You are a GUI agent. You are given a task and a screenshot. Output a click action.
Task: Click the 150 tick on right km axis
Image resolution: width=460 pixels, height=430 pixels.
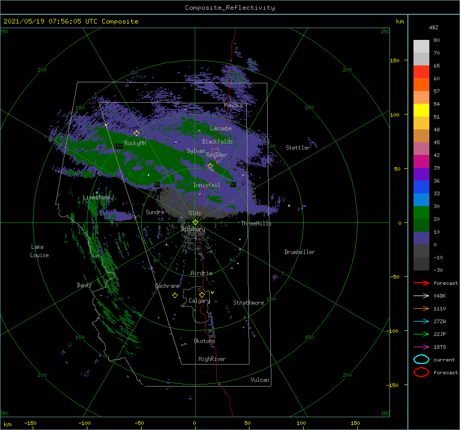click(395, 60)
